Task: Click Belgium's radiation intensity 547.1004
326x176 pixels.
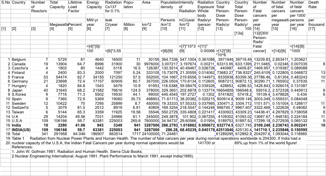Action: pos(187,60)
